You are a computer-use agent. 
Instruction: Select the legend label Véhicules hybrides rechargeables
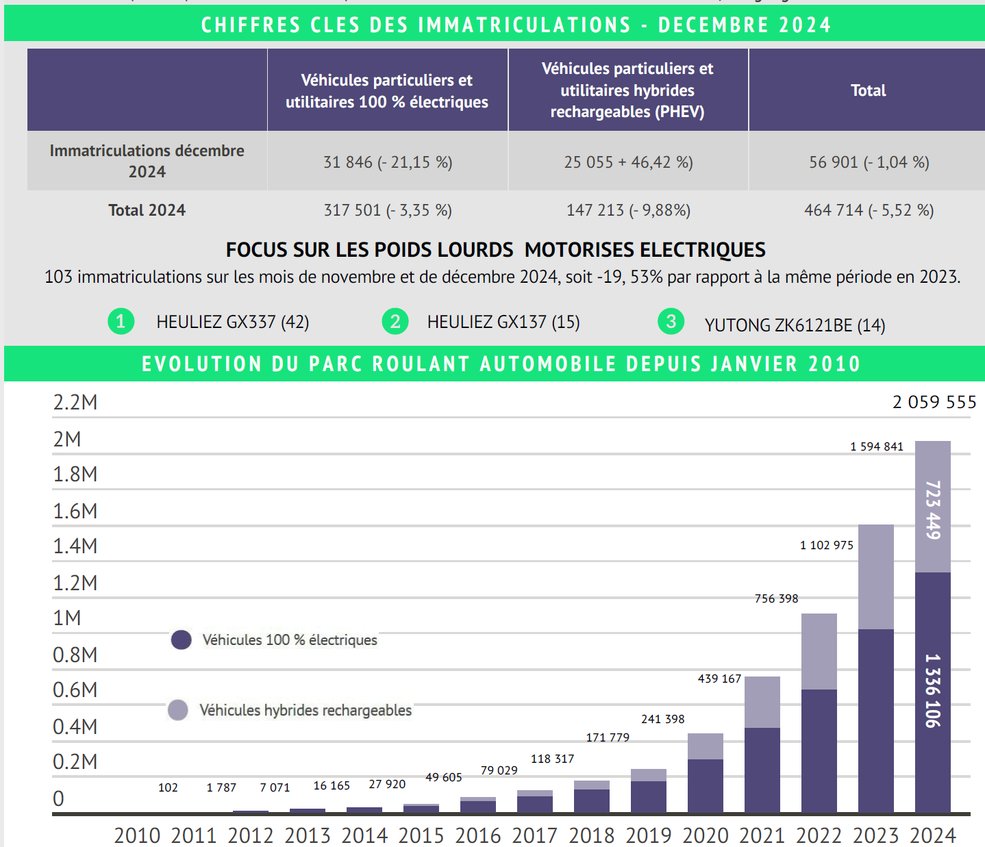pos(306,710)
